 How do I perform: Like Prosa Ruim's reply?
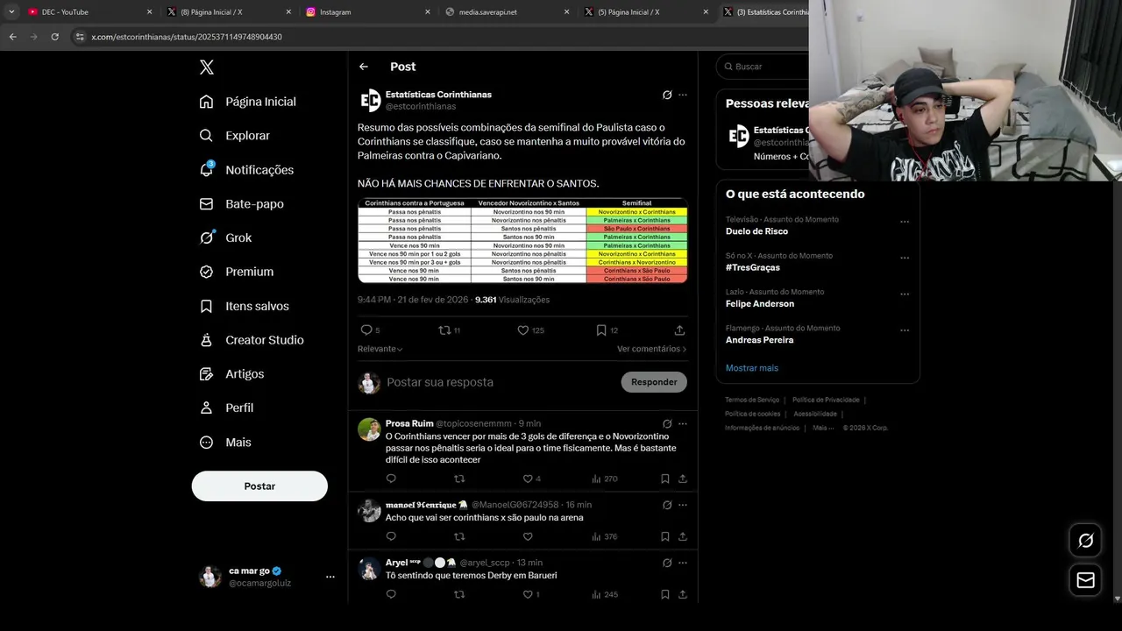[528, 479]
